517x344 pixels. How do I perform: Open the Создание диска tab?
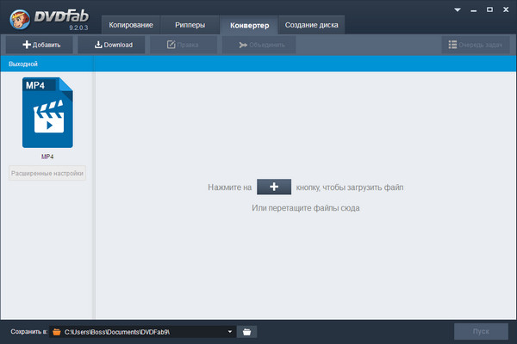pos(313,25)
